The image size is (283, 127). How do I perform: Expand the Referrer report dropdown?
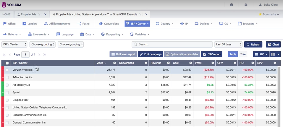[12, 34]
